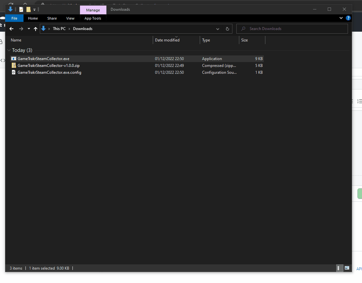Click the exe application file icon
The image size is (362, 283).
pos(14,59)
